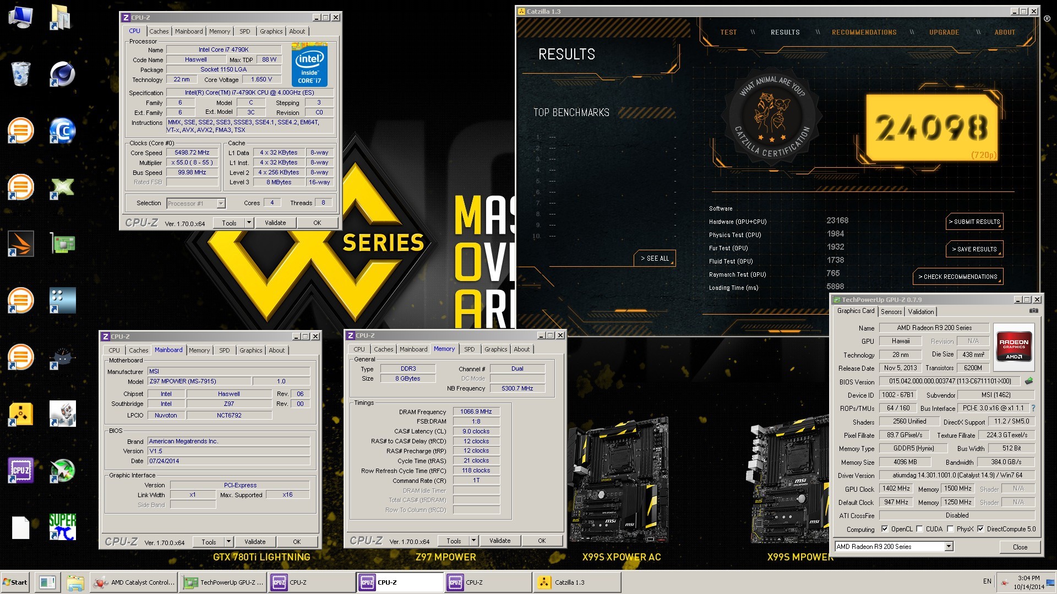
Task: Select UPGRADE in Catzilla menu
Action: [944, 32]
